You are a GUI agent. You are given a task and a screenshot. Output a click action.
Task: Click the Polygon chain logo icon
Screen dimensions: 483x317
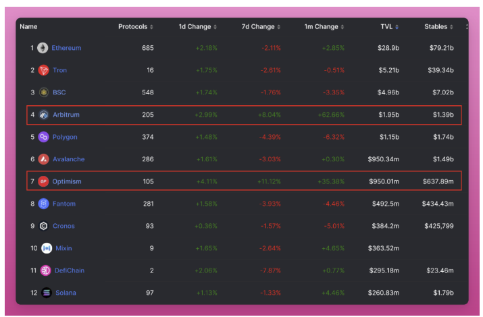(43, 137)
